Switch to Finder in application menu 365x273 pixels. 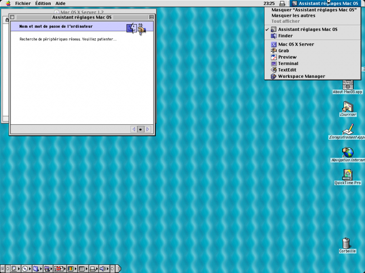(313, 36)
